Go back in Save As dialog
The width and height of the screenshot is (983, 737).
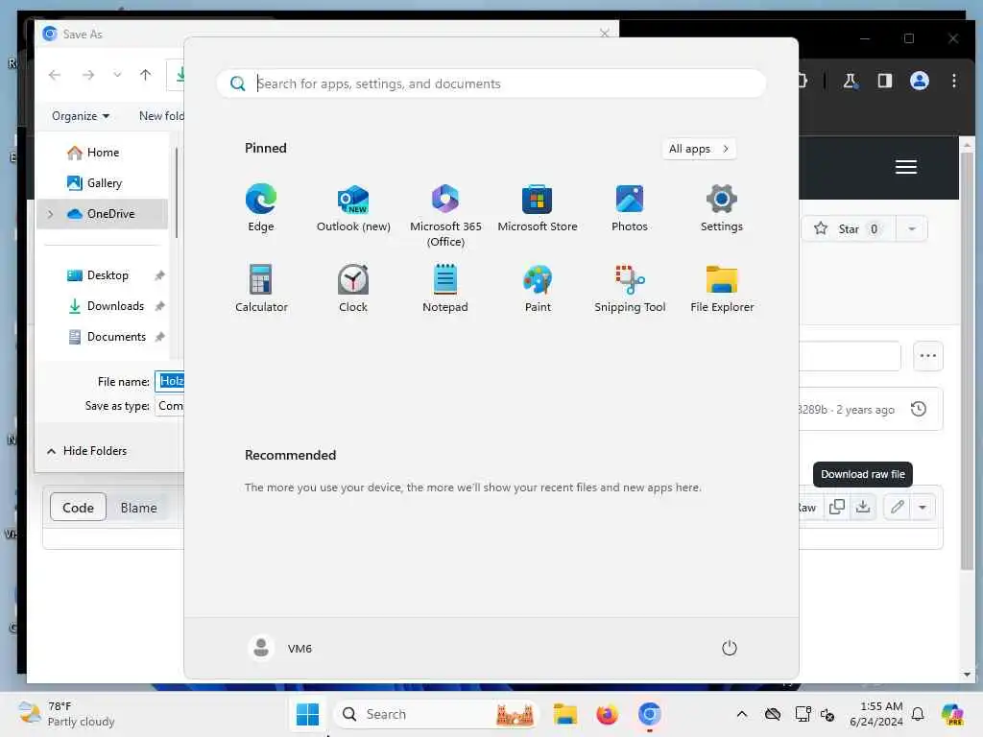tap(55, 75)
